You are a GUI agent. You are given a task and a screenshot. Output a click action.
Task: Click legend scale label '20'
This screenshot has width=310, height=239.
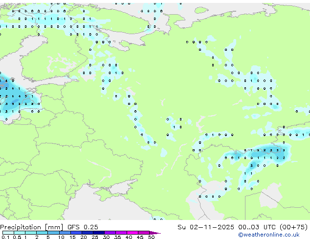(x=84, y=237)
